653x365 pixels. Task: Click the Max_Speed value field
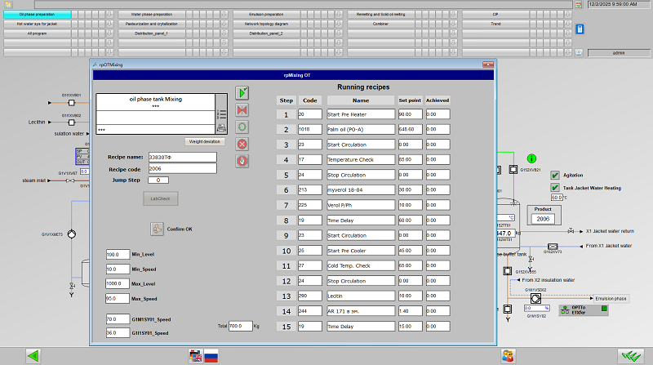(x=118, y=299)
